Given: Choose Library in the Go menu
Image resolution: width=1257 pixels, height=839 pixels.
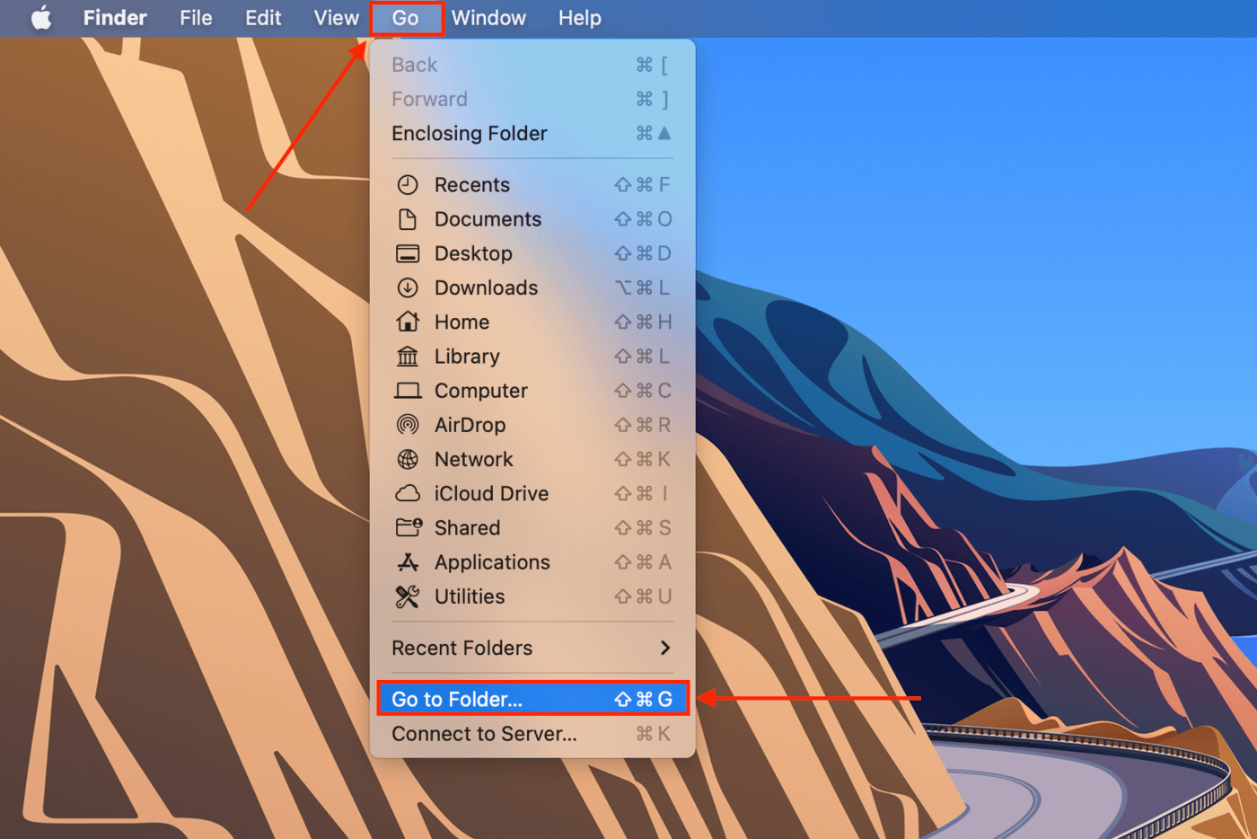Looking at the screenshot, I should point(532,357).
